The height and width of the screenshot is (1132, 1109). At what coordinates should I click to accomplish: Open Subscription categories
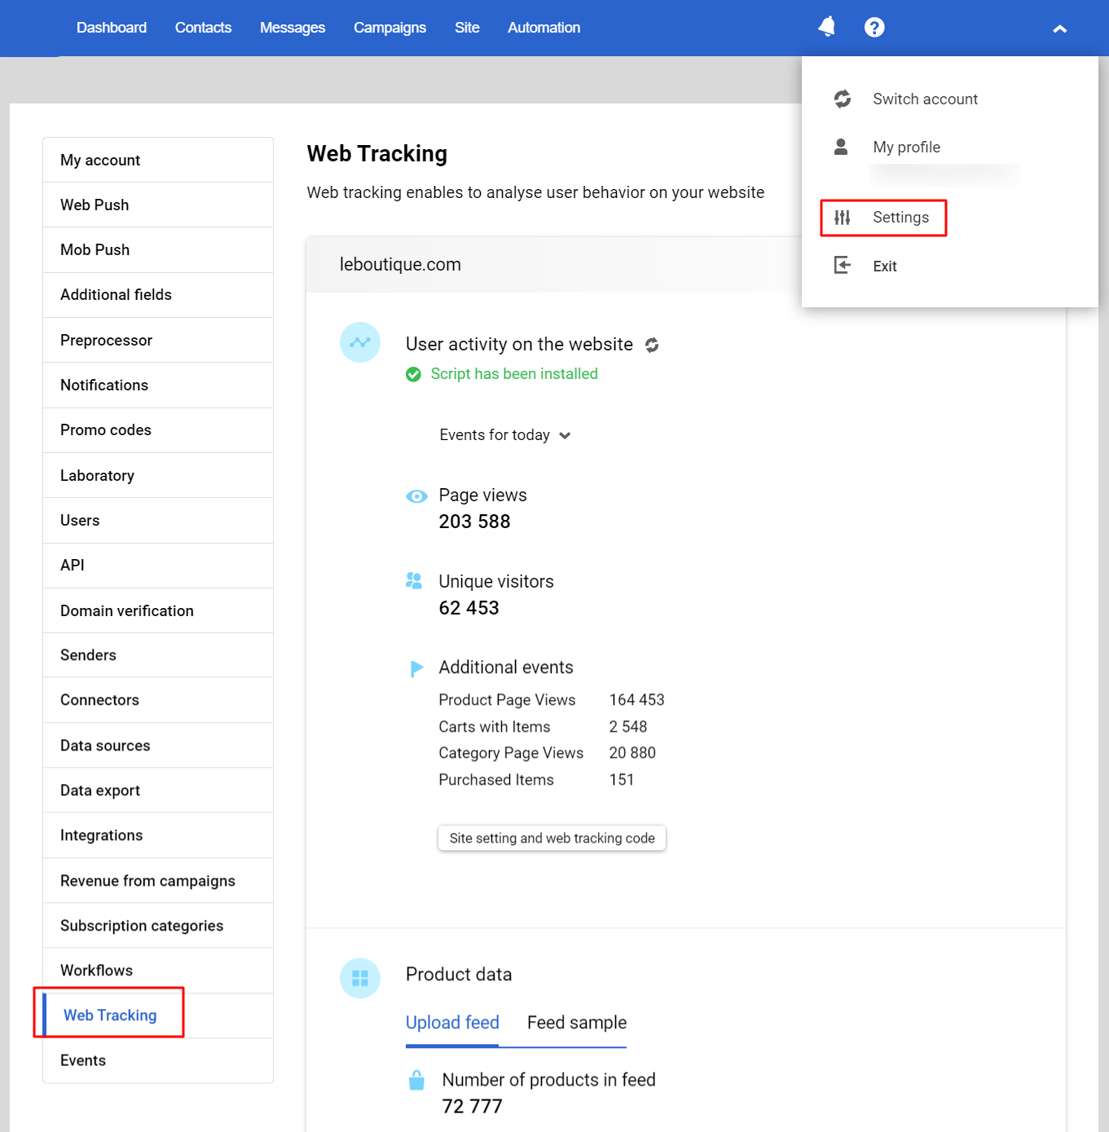tap(158, 926)
